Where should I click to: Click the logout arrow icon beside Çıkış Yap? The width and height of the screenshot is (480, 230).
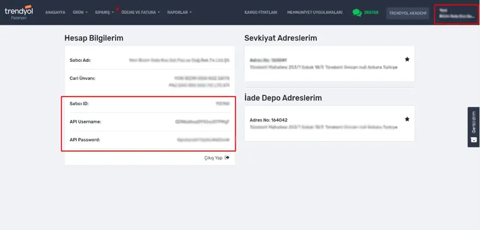pyautogui.click(x=227, y=158)
